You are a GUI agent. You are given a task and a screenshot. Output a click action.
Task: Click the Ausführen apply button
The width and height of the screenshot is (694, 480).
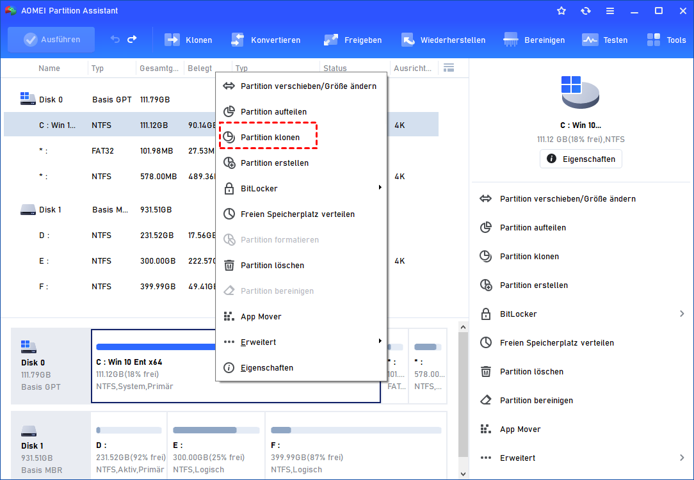[x=51, y=40]
